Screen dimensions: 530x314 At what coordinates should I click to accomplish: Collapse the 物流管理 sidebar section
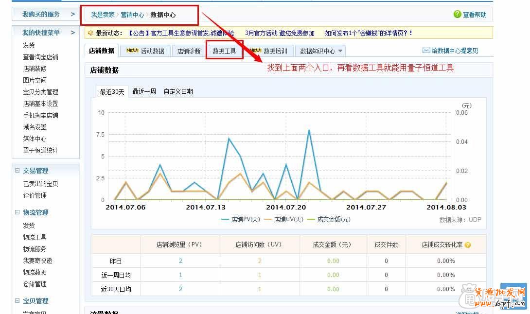tap(18, 212)
